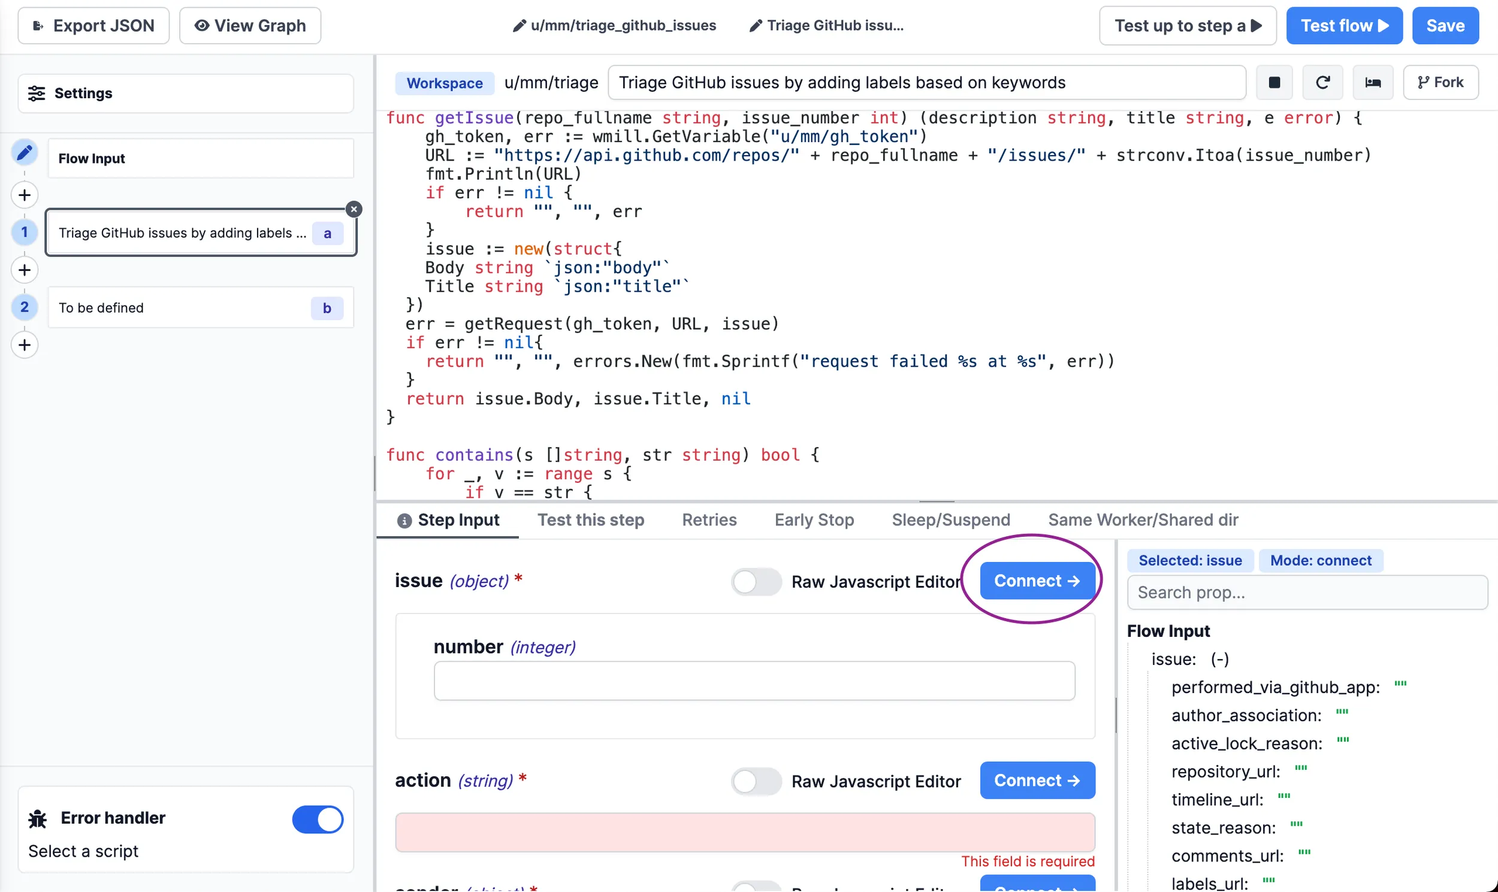Viewport: 1498px width, 892px height.
Task: Enable Raw Javascript Editor for action
Action: pyautogui.click(x=756, y=781)
